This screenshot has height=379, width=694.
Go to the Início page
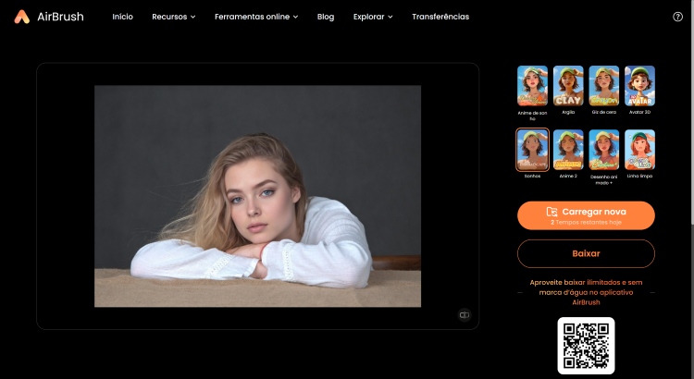tap(122, 17)
